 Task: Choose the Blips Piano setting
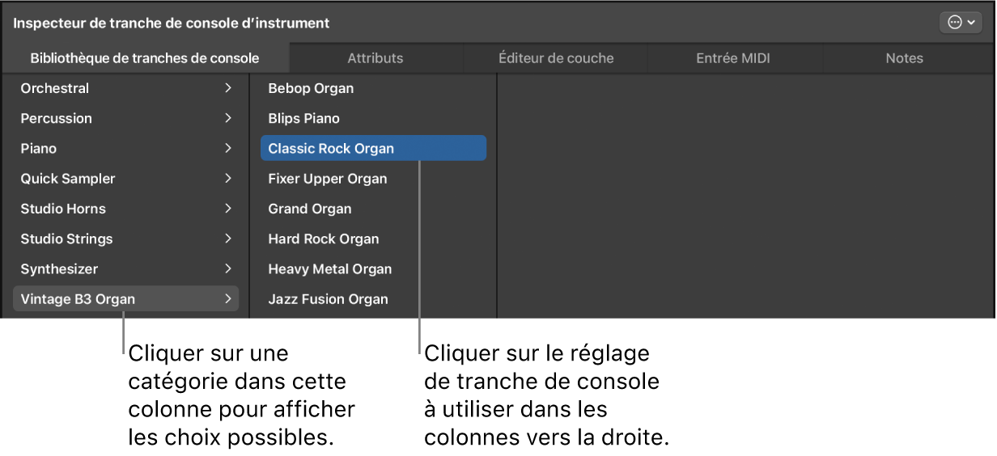coord(304,118)
